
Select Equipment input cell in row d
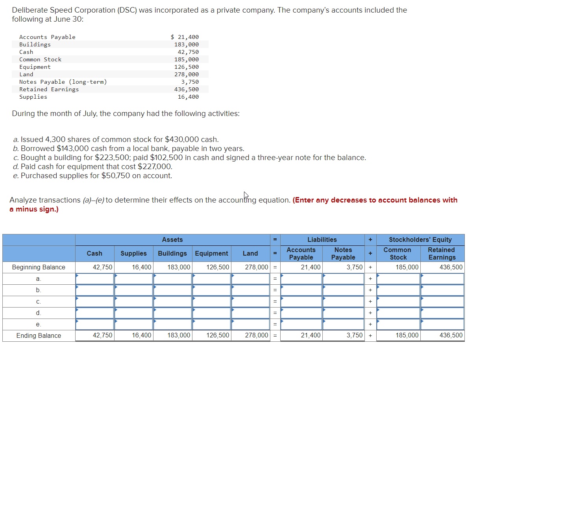click(x=211, y=313)
